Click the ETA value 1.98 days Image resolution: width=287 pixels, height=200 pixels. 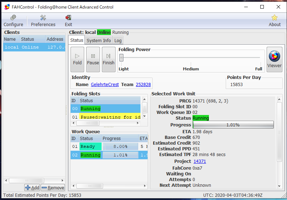tap(202, 132)
